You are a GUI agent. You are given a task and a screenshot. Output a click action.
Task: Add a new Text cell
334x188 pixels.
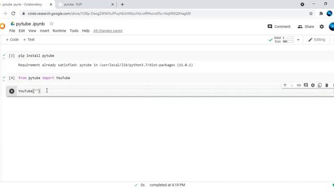click(29, 40)
